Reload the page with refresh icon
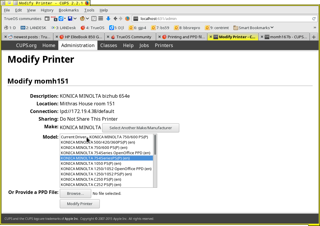320x226 pixels. 314,19
